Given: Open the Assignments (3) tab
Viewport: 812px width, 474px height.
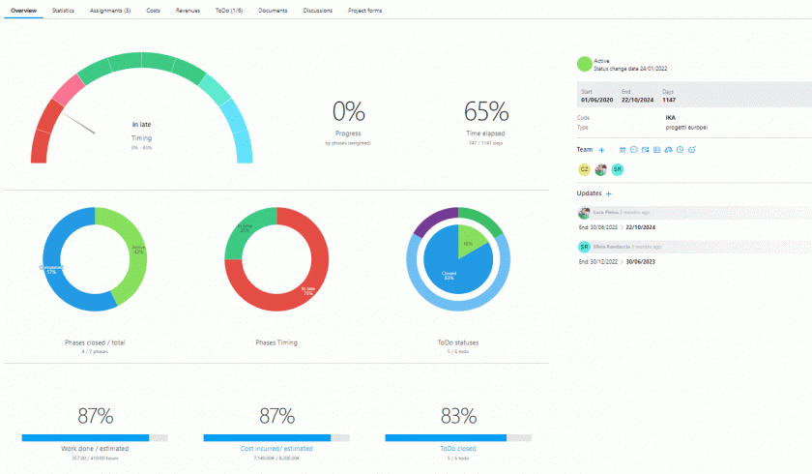Looking at the screenshot, I should pyautogui.click(x=109, y=10).
